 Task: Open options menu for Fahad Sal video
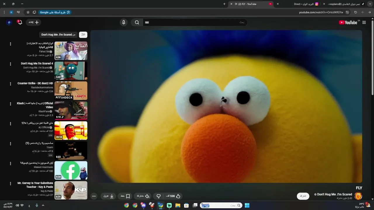coord(11,44)
